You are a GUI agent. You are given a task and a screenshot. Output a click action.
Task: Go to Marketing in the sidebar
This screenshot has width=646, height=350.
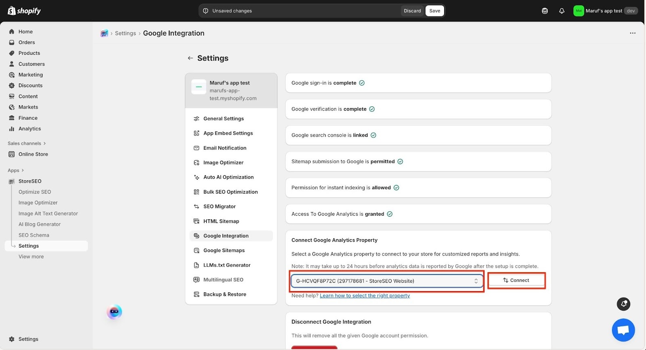tap(31, 75)
